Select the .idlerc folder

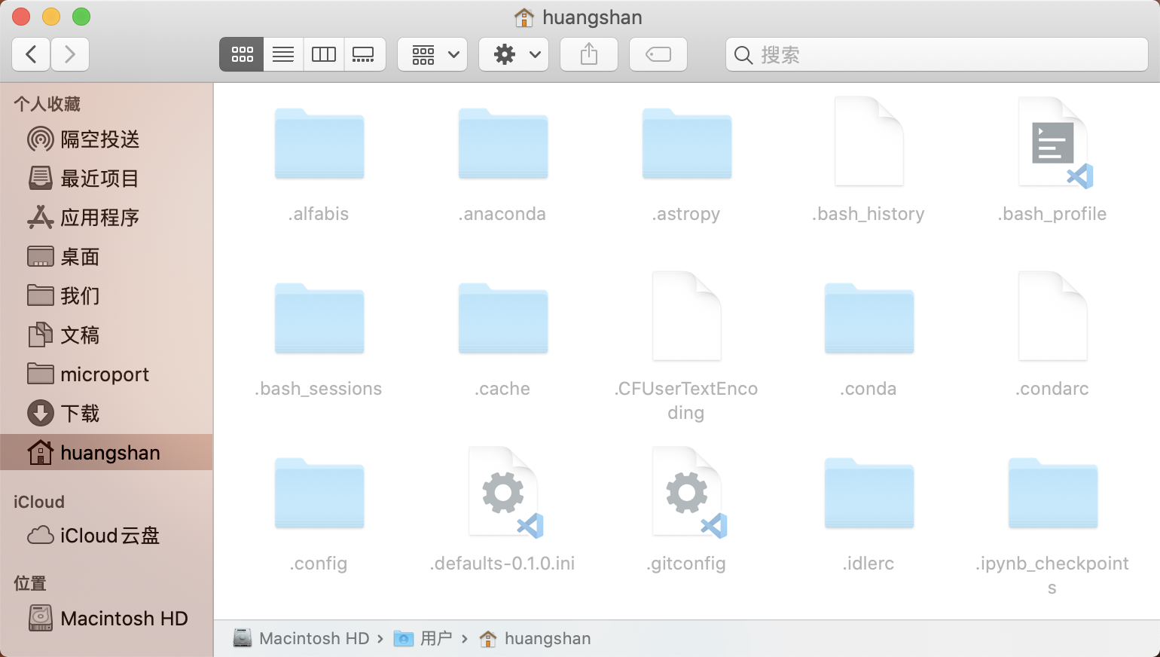[869, 494]
